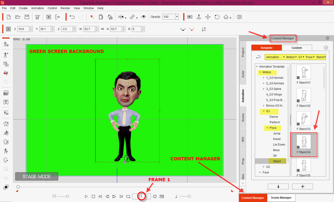Select the red arrow pointer tool
The image size is (334, 202).
tap(92, 17)
